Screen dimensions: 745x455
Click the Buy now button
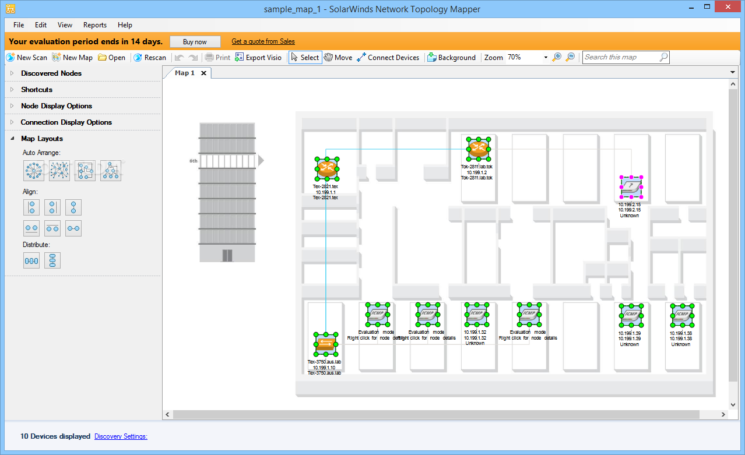pyautogui.click(x=195, y=41)
